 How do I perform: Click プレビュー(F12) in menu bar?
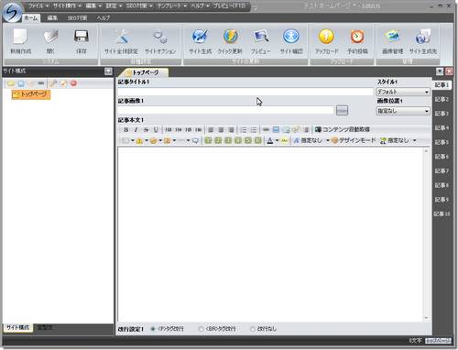(x=229, y=5)
